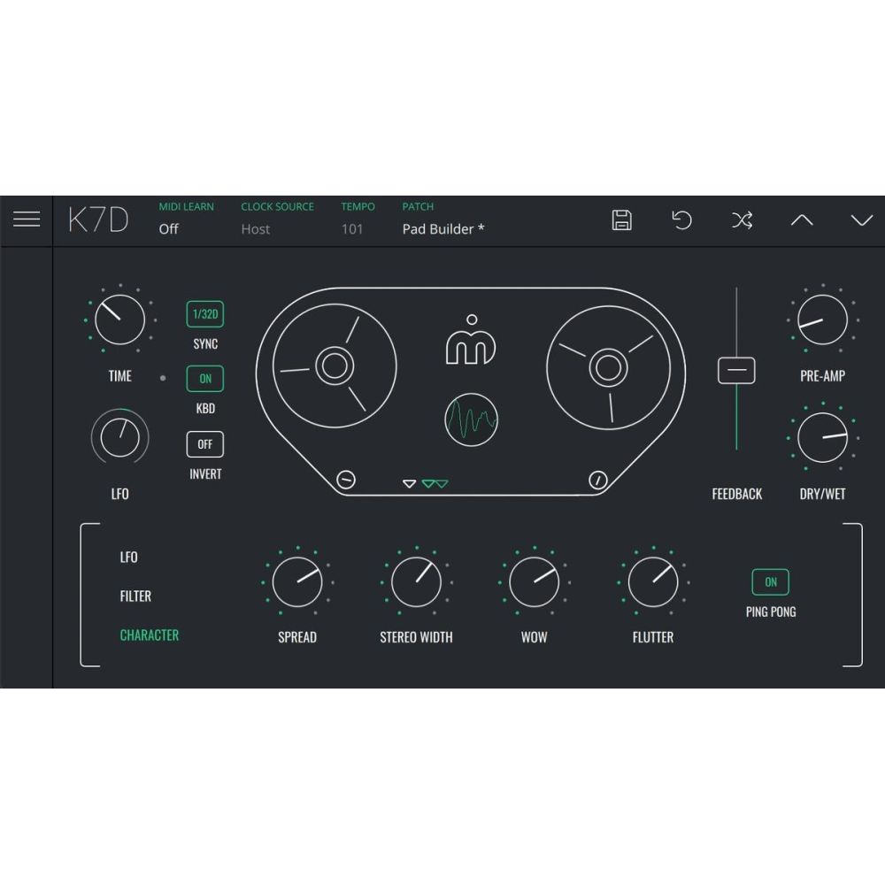
Task: Click the WOW knob
Action: 534,582
